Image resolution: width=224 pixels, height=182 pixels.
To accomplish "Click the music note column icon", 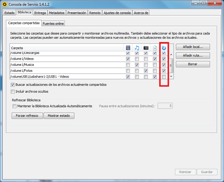I will click(x=137, y=48).
